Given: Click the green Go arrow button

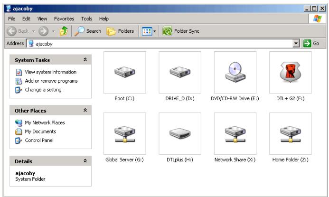Looking at the screenshot, I should [307, 43].
